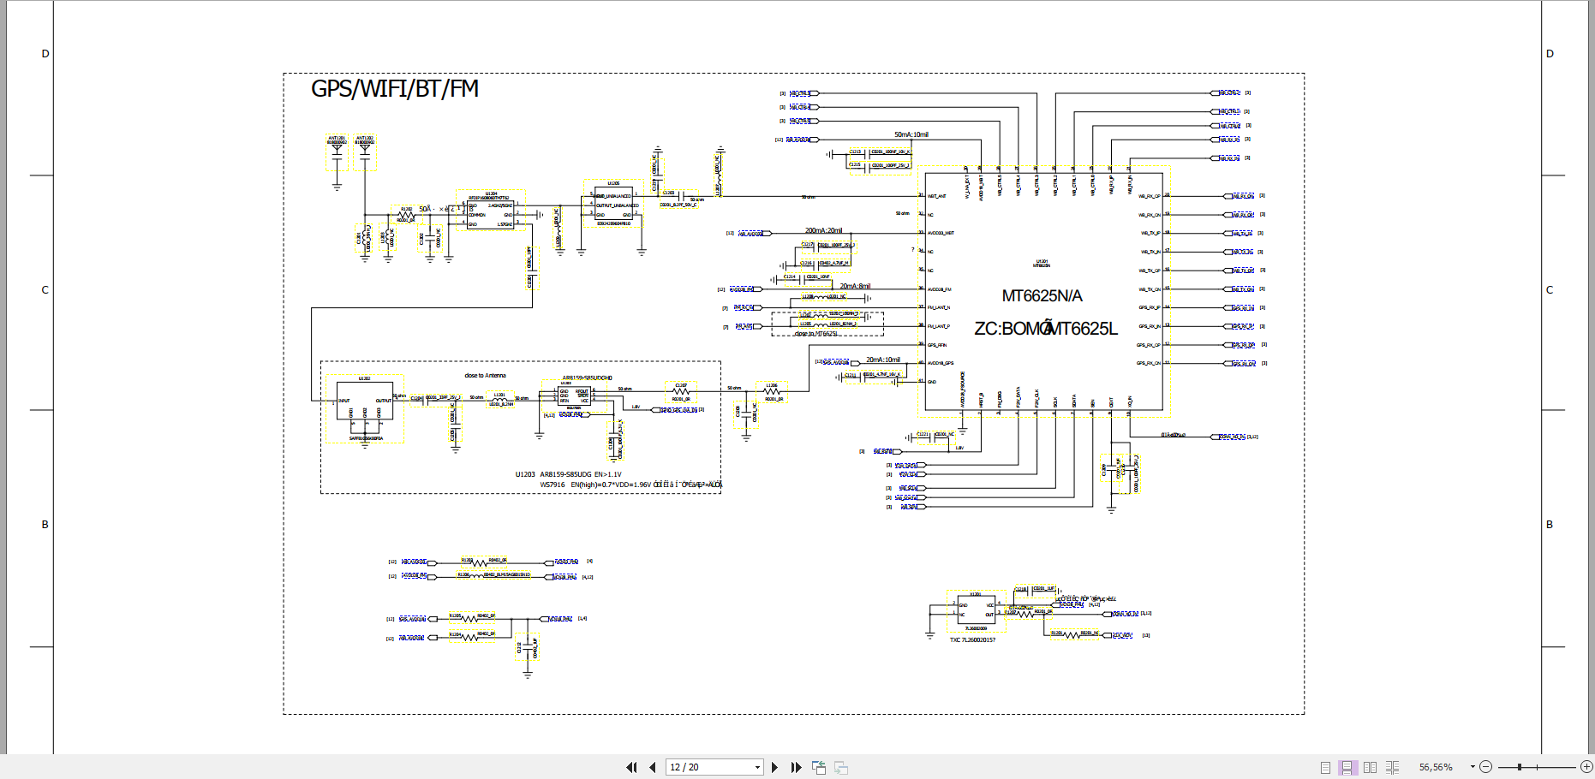Click the GPS/WIFI/BT/FM schematic title
This screenshot has height=779, width=1595.
[x=394, y=89]
